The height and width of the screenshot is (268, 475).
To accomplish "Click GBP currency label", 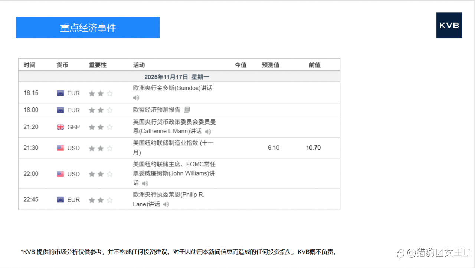I will click(73, 127).
